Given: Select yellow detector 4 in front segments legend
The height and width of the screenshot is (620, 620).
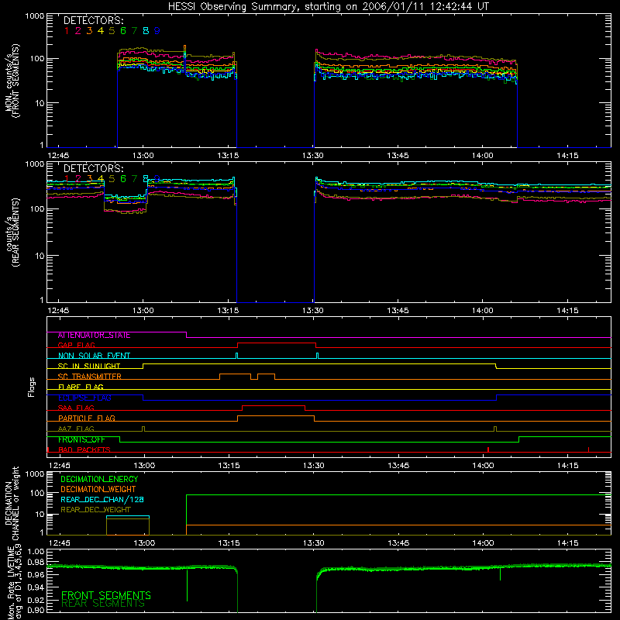Looking at the screenshot, I should click(101, 31).
